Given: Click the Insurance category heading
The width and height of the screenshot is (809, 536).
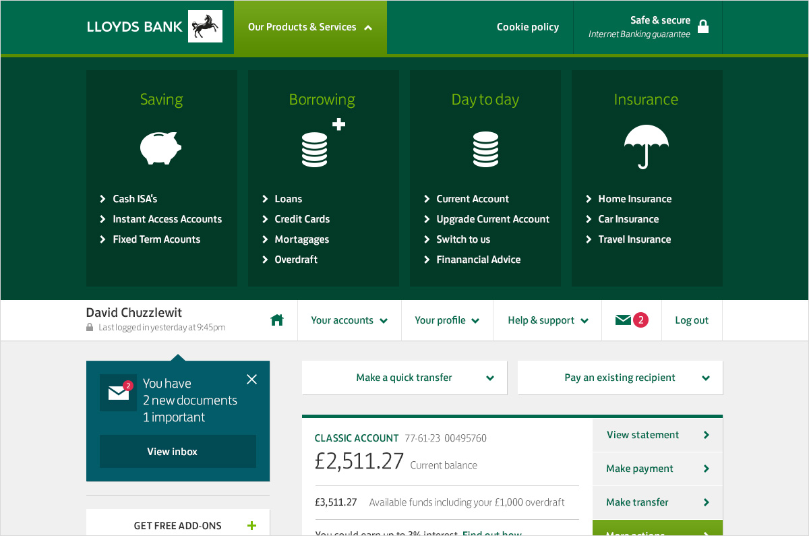Looking at the screenshot, I should 646,99.
